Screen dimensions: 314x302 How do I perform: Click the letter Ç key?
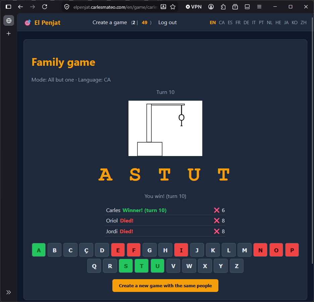click(86, 250)
